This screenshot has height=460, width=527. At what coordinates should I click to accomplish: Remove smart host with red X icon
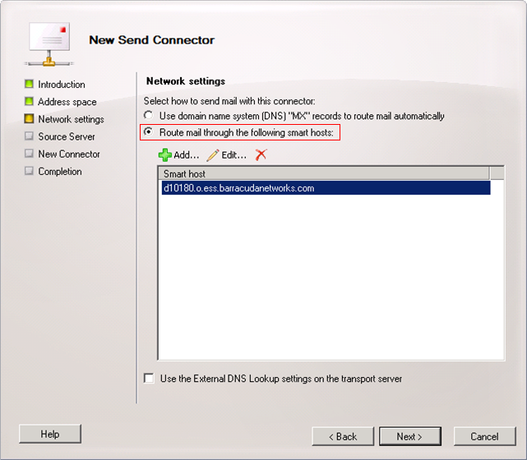pyautogui.click(x=261, y=154)
